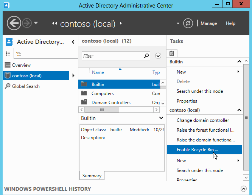Click Change domain controller task
The height and width of the screenshot is (195, 252).
[203, 120]
